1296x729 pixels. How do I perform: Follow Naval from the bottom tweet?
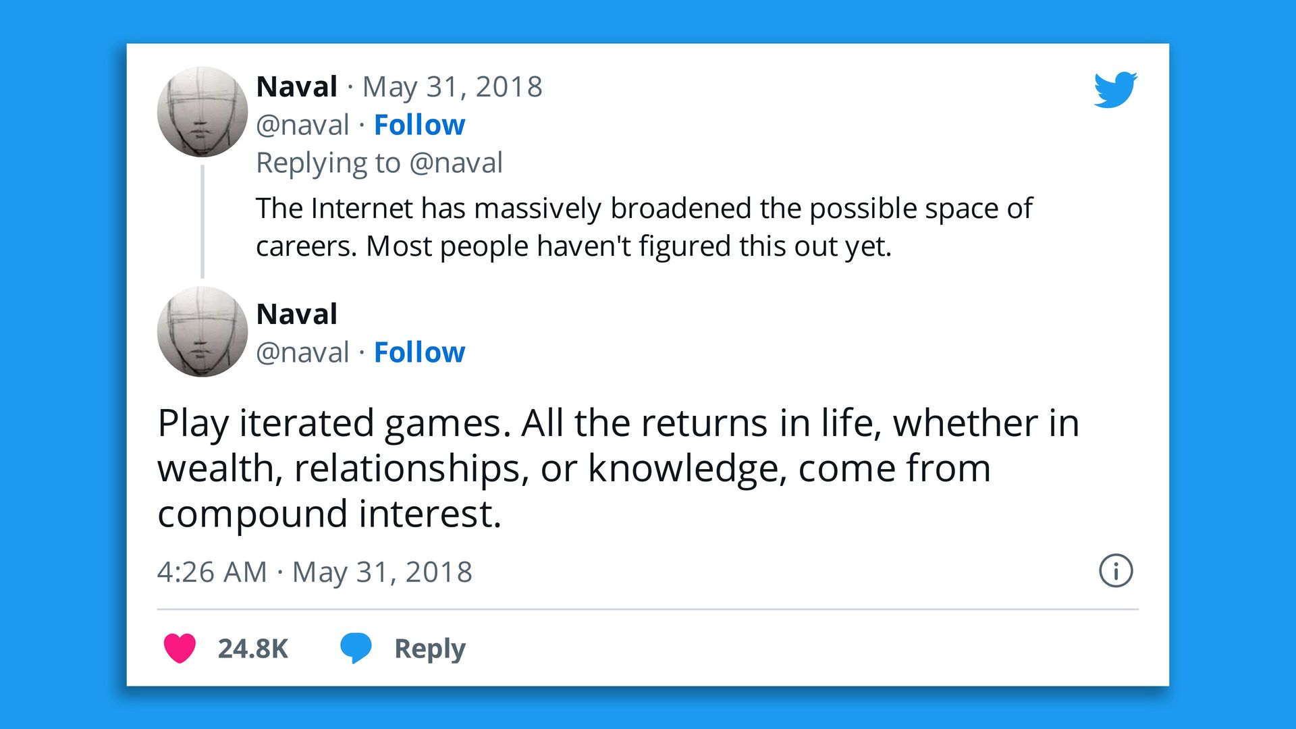point(419,352)
